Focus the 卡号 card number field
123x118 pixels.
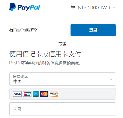(x=63, y=109)
